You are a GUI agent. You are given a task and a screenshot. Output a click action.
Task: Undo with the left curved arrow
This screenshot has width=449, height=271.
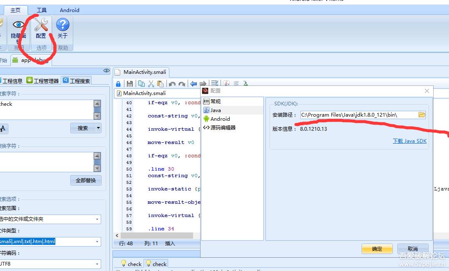172,84
